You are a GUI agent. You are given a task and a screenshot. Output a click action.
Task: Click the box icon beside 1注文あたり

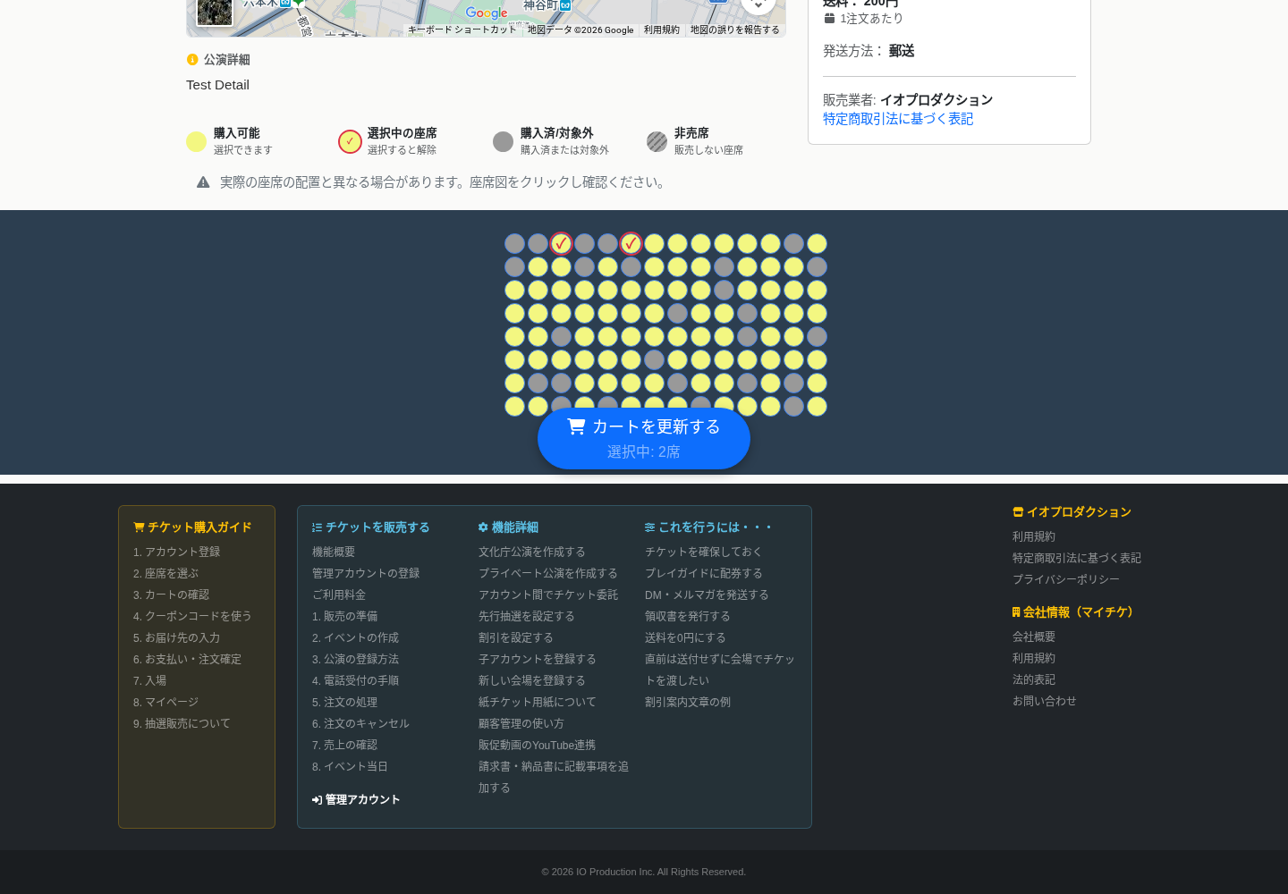click(829, 18)
